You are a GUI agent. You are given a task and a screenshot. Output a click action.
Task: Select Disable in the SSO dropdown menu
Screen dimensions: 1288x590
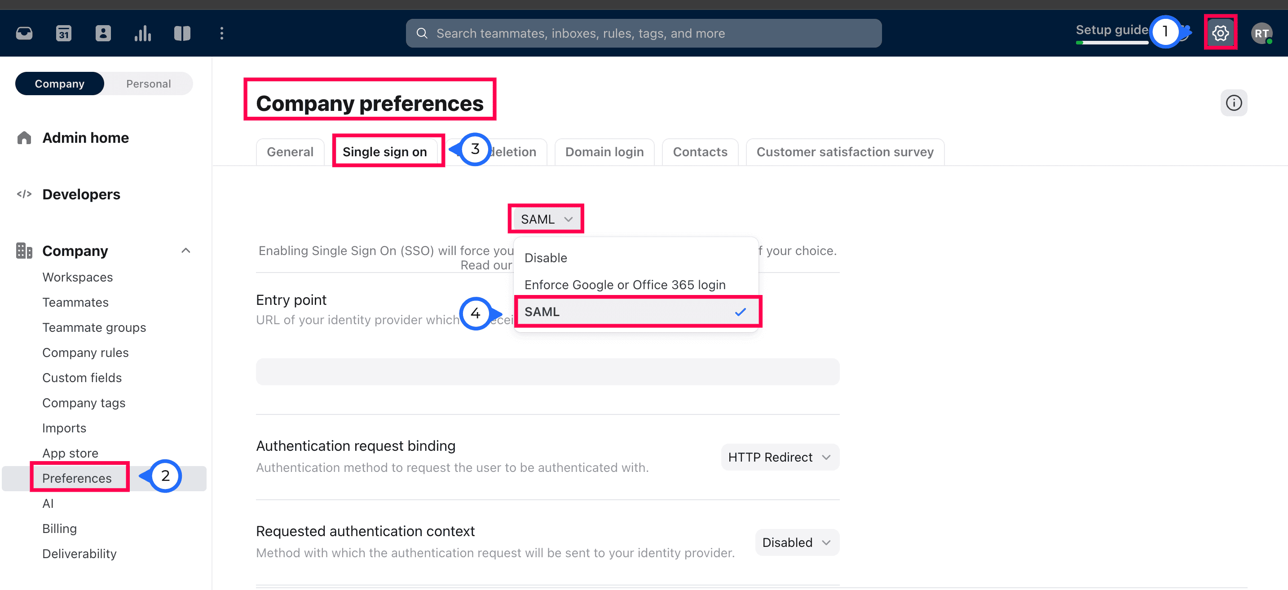click(546, 257)
